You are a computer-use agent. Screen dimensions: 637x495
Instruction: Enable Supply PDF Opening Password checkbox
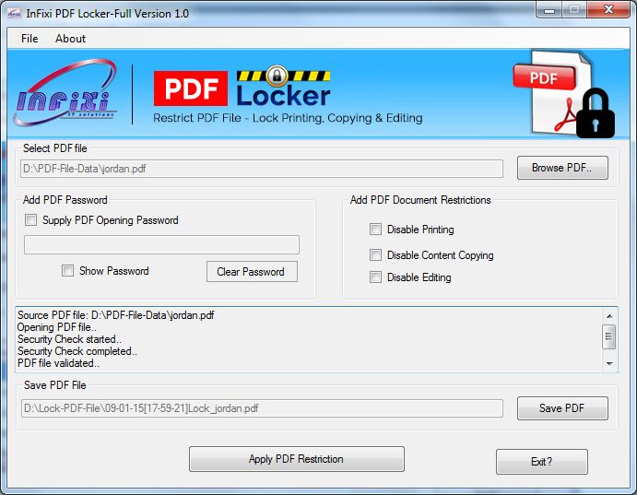[30, 220]
